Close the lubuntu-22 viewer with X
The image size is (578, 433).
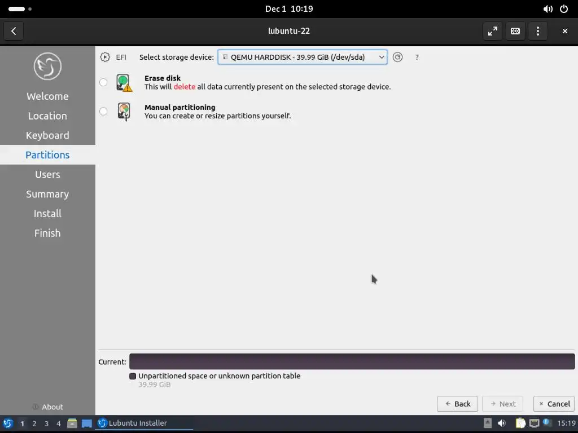click(564, 31)
